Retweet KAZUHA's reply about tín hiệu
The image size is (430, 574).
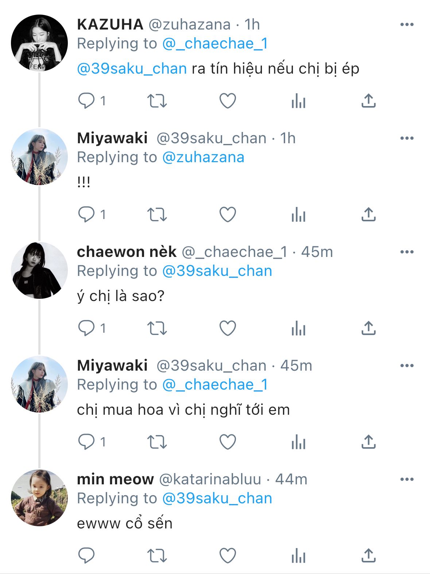pos(157,101)
